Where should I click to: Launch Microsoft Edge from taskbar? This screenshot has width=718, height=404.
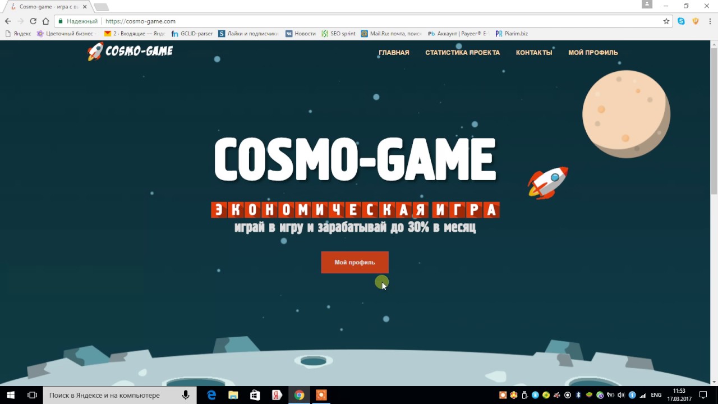pos(211,395)
